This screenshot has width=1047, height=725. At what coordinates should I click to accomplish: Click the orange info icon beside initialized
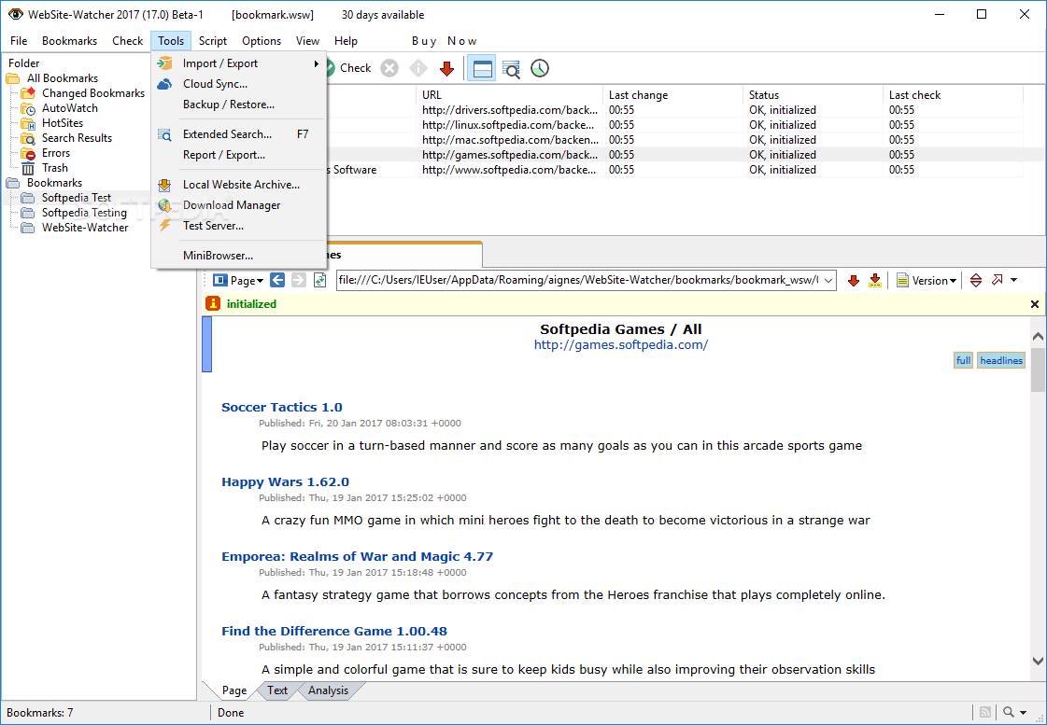[213, 303]
